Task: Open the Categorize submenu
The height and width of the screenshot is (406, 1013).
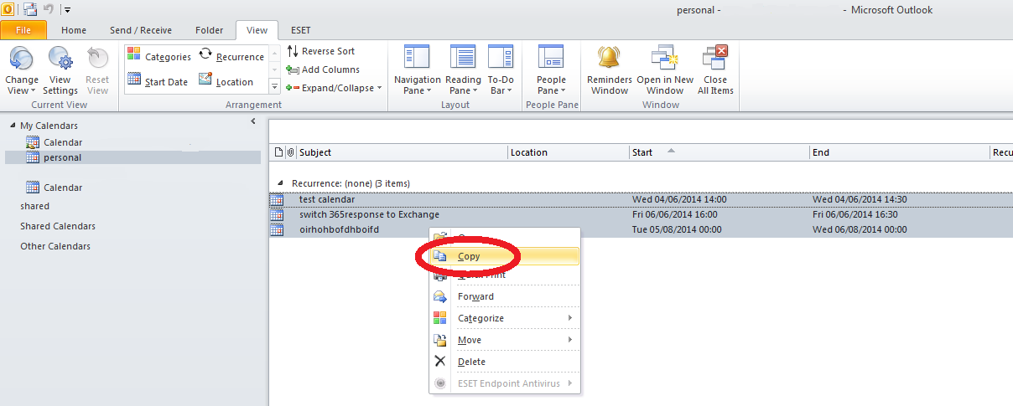Action: 506,318
